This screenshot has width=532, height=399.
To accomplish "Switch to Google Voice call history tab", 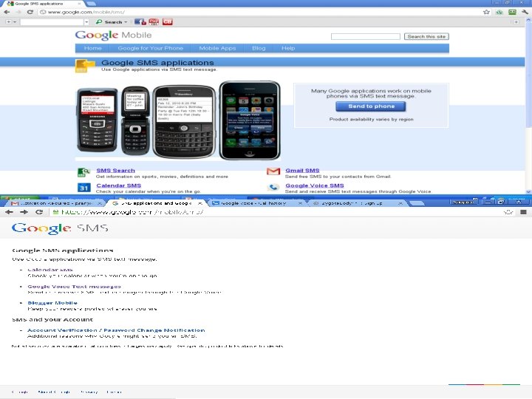I will 256,203.
